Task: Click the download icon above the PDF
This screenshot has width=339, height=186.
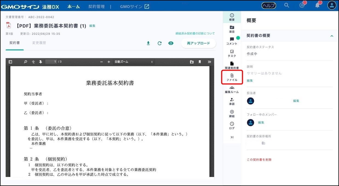Action: coord(148,43)
